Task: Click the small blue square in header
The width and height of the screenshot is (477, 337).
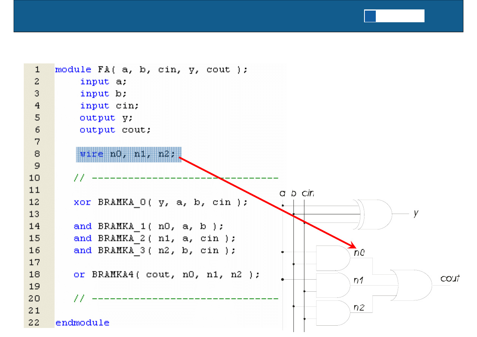Action: (x=370, y=16)
